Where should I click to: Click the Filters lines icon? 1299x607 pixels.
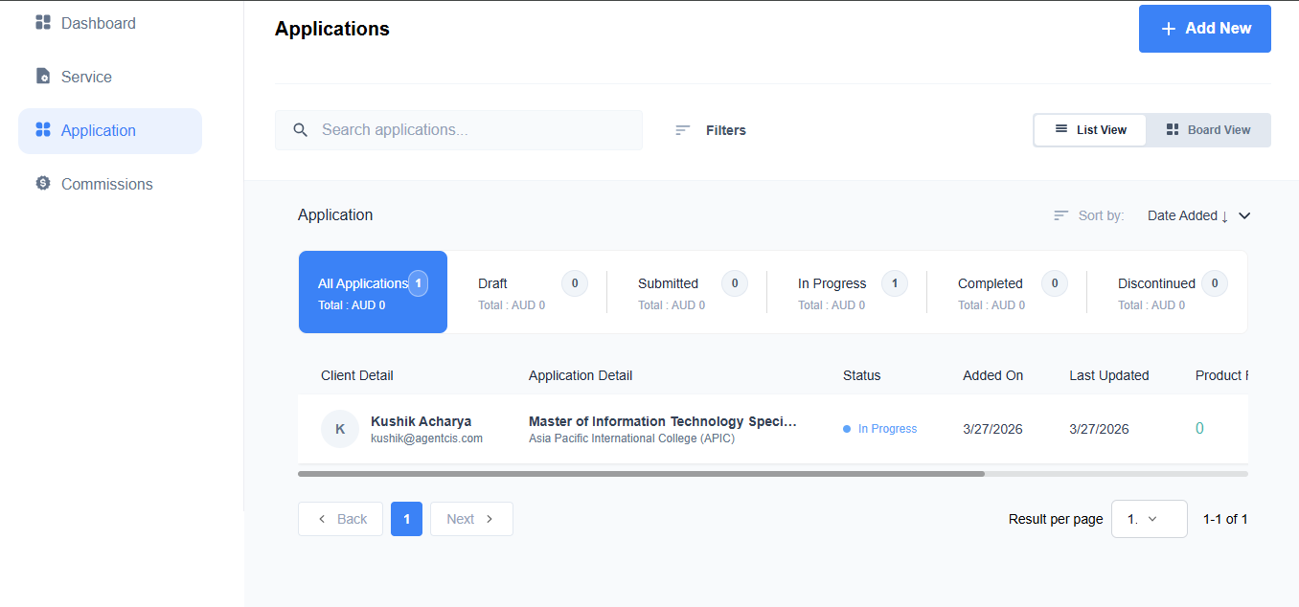682,130
